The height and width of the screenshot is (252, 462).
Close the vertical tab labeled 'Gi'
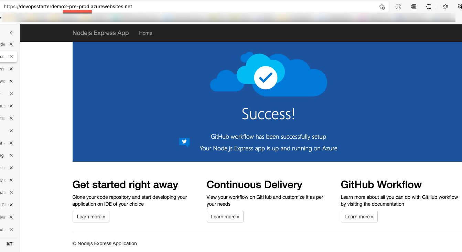point(11,205)
